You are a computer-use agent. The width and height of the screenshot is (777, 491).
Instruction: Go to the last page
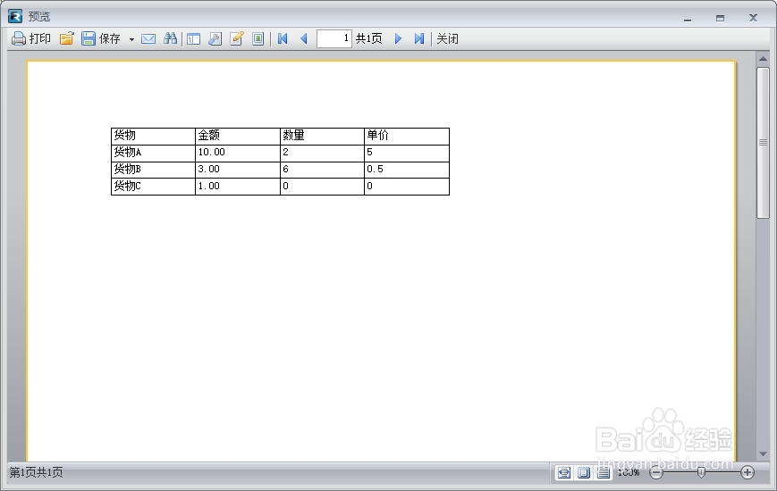tap(419, 38)
